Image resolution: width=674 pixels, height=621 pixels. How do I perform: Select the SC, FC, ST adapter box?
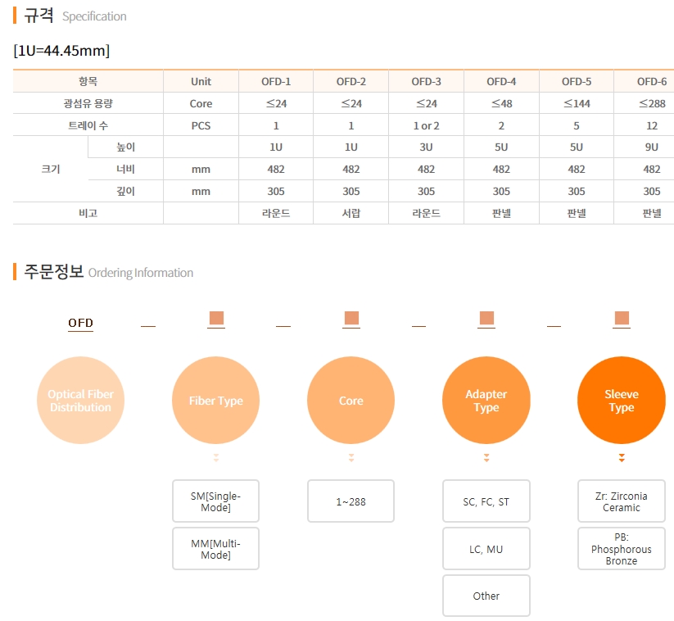486,501
